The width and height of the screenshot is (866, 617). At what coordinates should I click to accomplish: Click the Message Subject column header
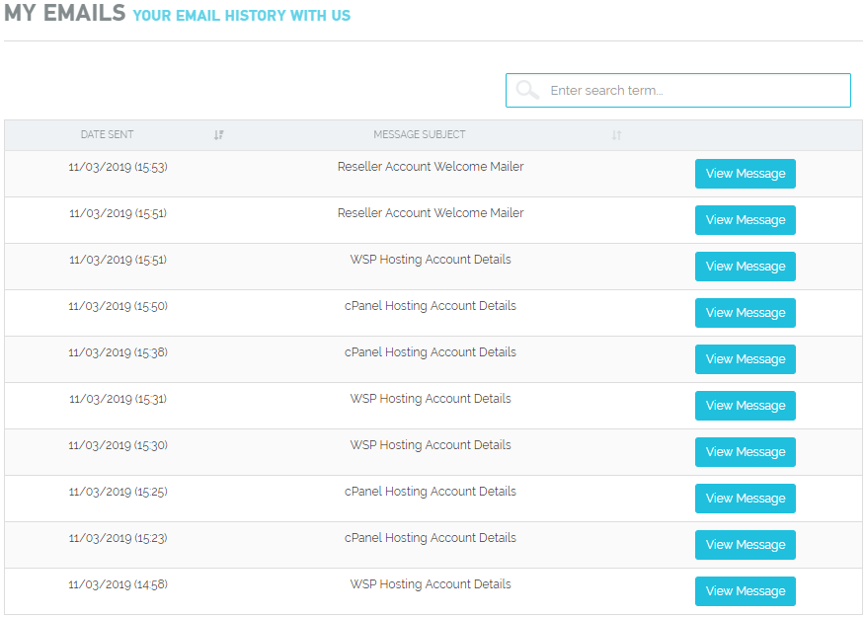click(420, 134)
